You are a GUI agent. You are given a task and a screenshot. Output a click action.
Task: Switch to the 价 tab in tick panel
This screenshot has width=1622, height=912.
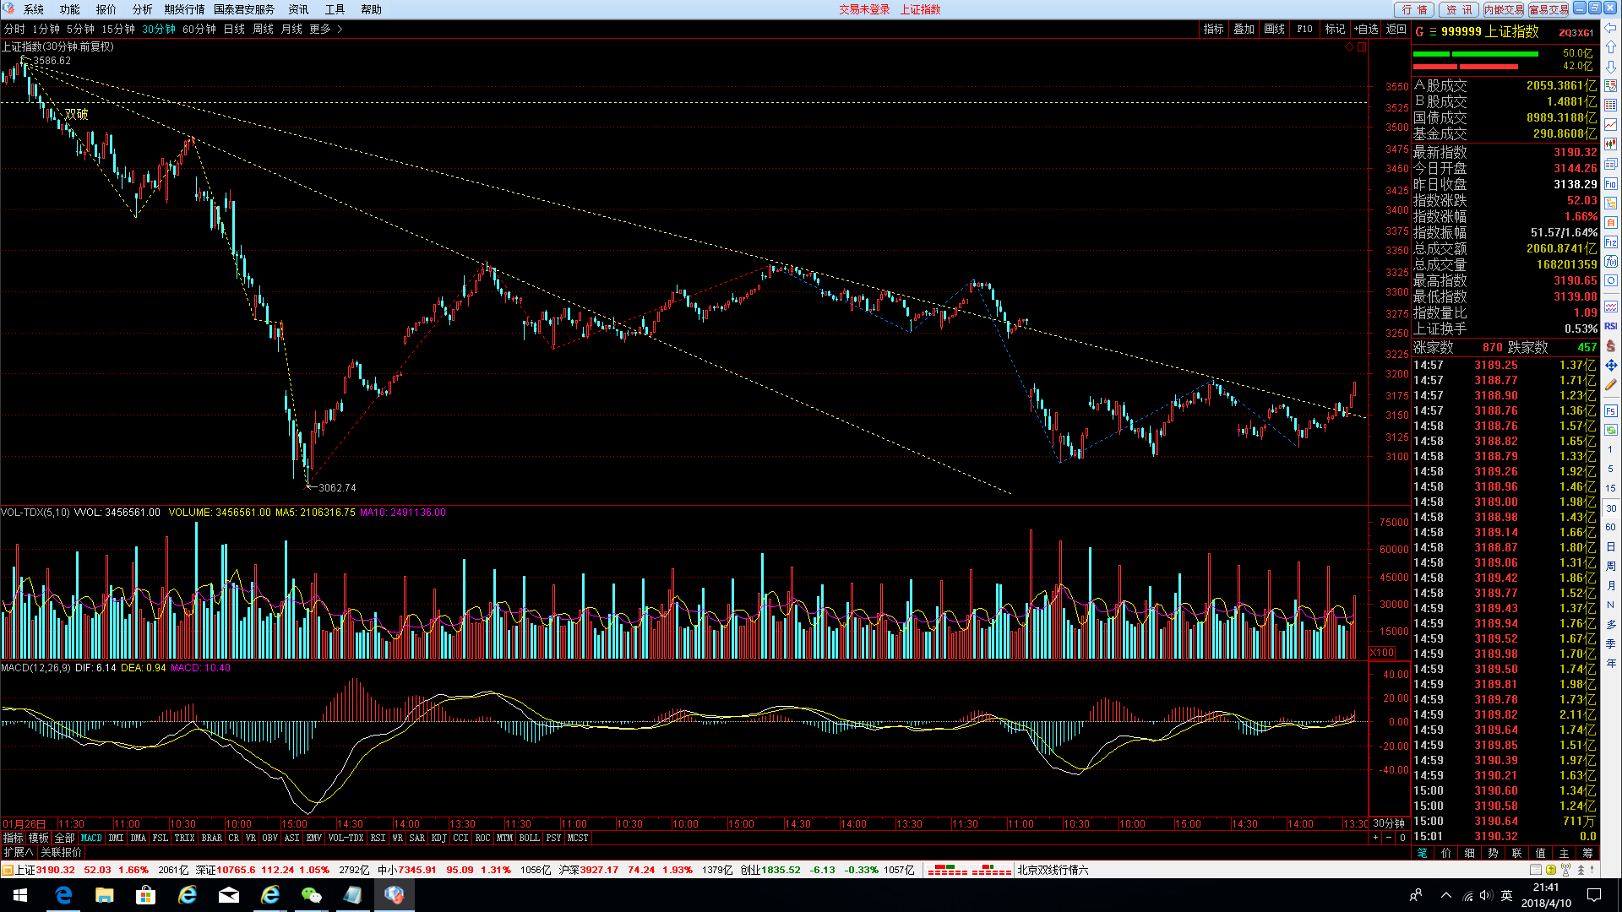(1446, 853)
